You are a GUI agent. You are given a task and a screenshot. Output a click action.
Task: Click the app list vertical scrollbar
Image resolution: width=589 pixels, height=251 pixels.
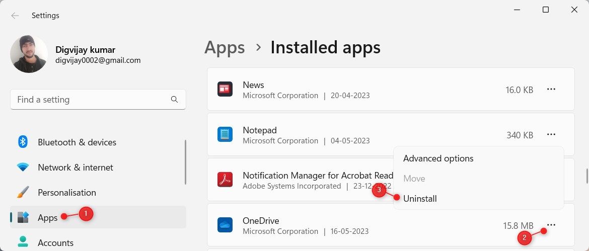586,176
